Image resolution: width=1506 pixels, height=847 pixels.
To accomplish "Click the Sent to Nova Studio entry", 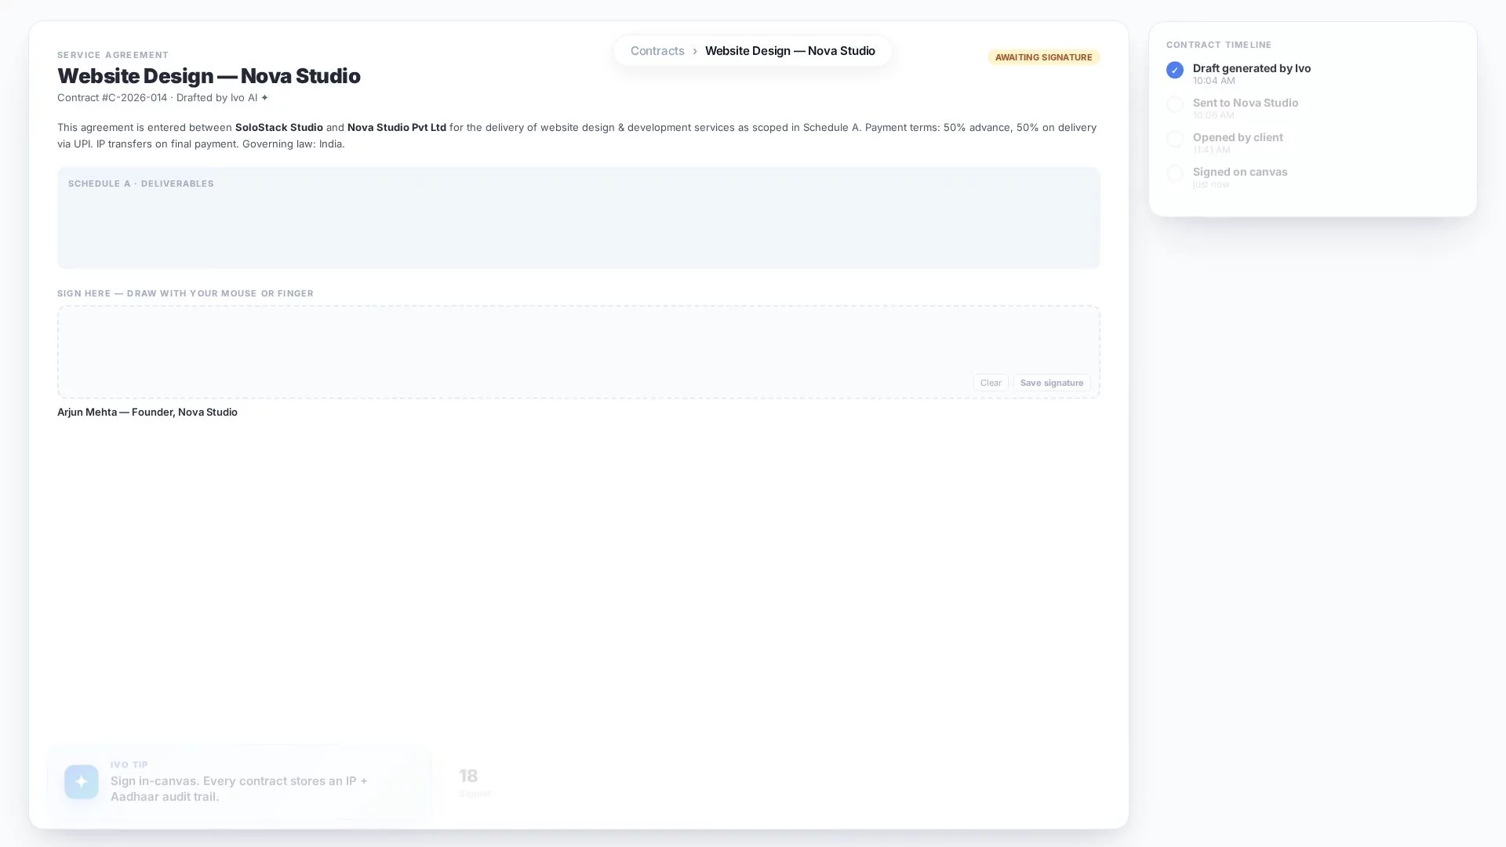I will (x=1246, y=108).
